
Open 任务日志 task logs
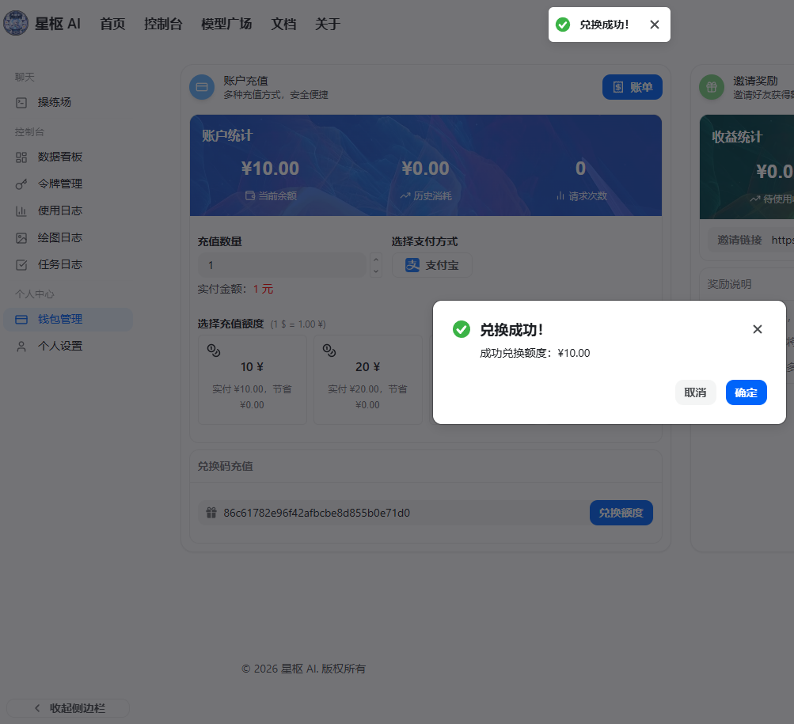tap(59, 264)
